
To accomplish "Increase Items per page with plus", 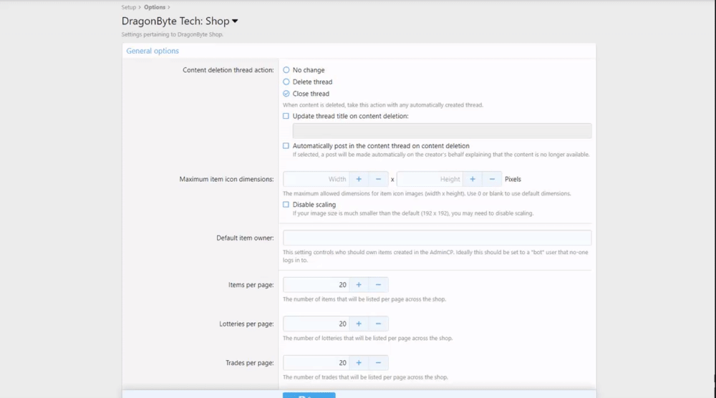I will (359, 285).
